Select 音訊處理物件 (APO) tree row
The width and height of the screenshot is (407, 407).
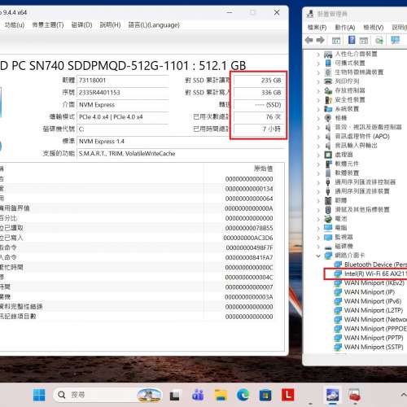[362, 136]
